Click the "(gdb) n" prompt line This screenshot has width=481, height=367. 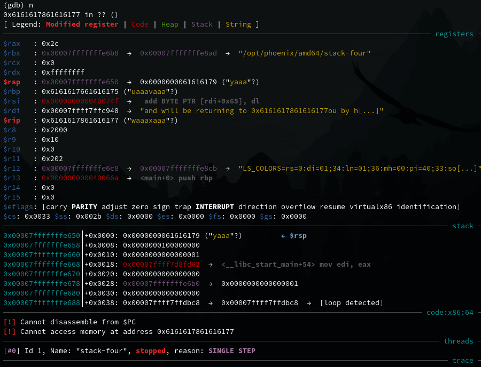(x=18, y=5)
